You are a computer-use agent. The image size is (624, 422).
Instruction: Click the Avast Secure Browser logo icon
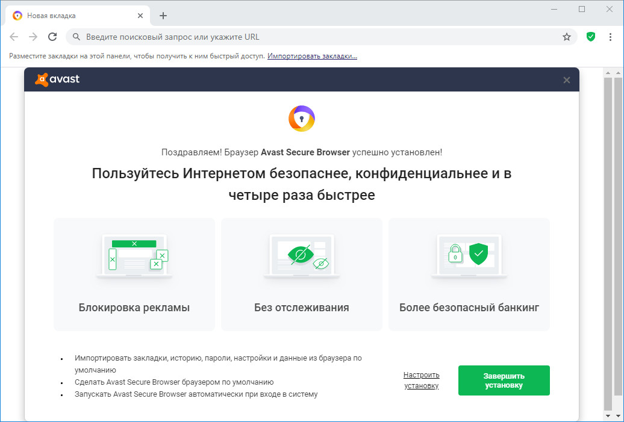[302, 119]
